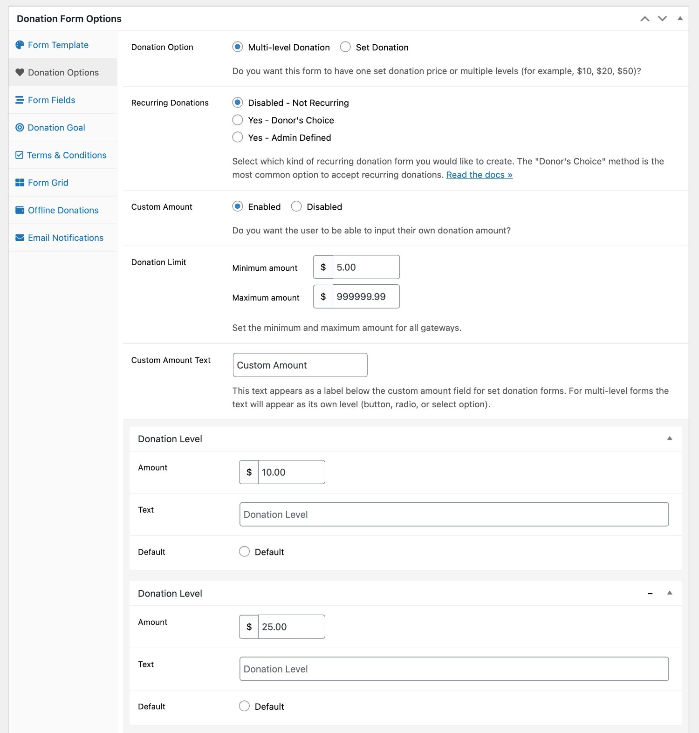Enable Custom Amount
The height and width of the screenshot is (733, 699).
click(x=238, y=206)
